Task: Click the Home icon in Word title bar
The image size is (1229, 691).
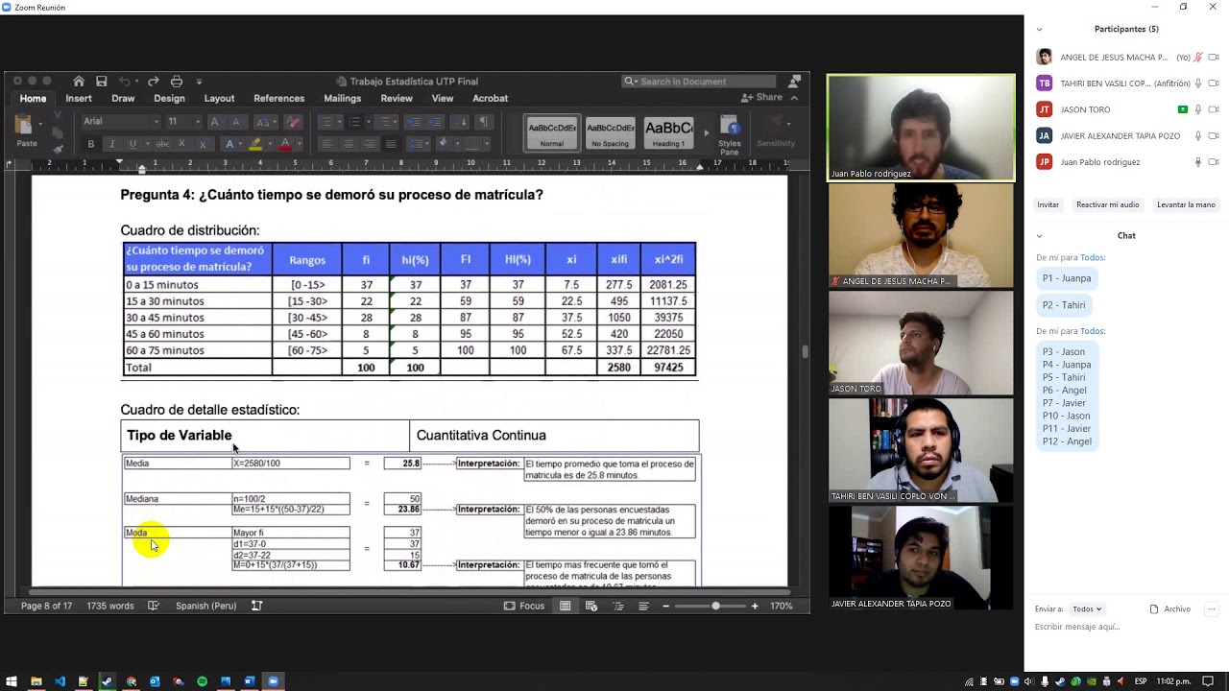Action: click(79, 82)
